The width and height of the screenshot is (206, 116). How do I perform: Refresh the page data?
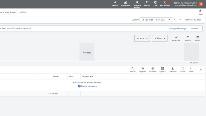click(147, 4)
